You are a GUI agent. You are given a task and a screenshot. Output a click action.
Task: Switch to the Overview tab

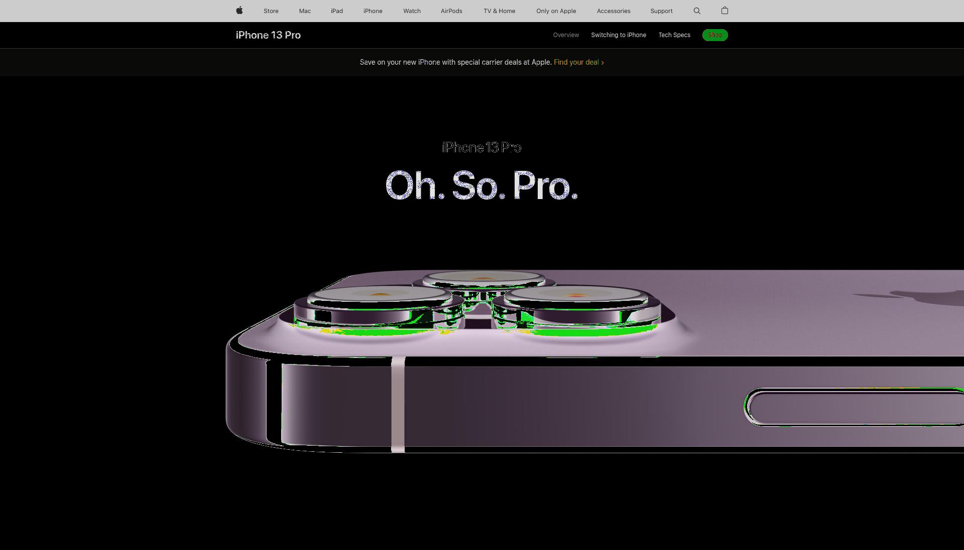coord(566,35)
